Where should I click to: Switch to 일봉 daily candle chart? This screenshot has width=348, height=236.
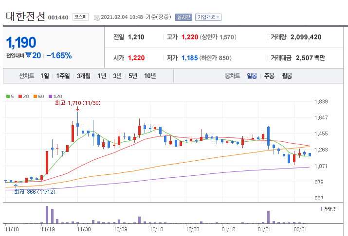coord(252,76)
